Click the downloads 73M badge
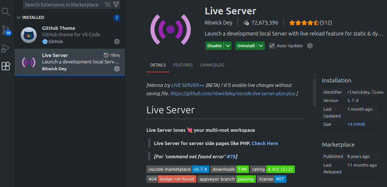The image size is (387, 187). 230,169
